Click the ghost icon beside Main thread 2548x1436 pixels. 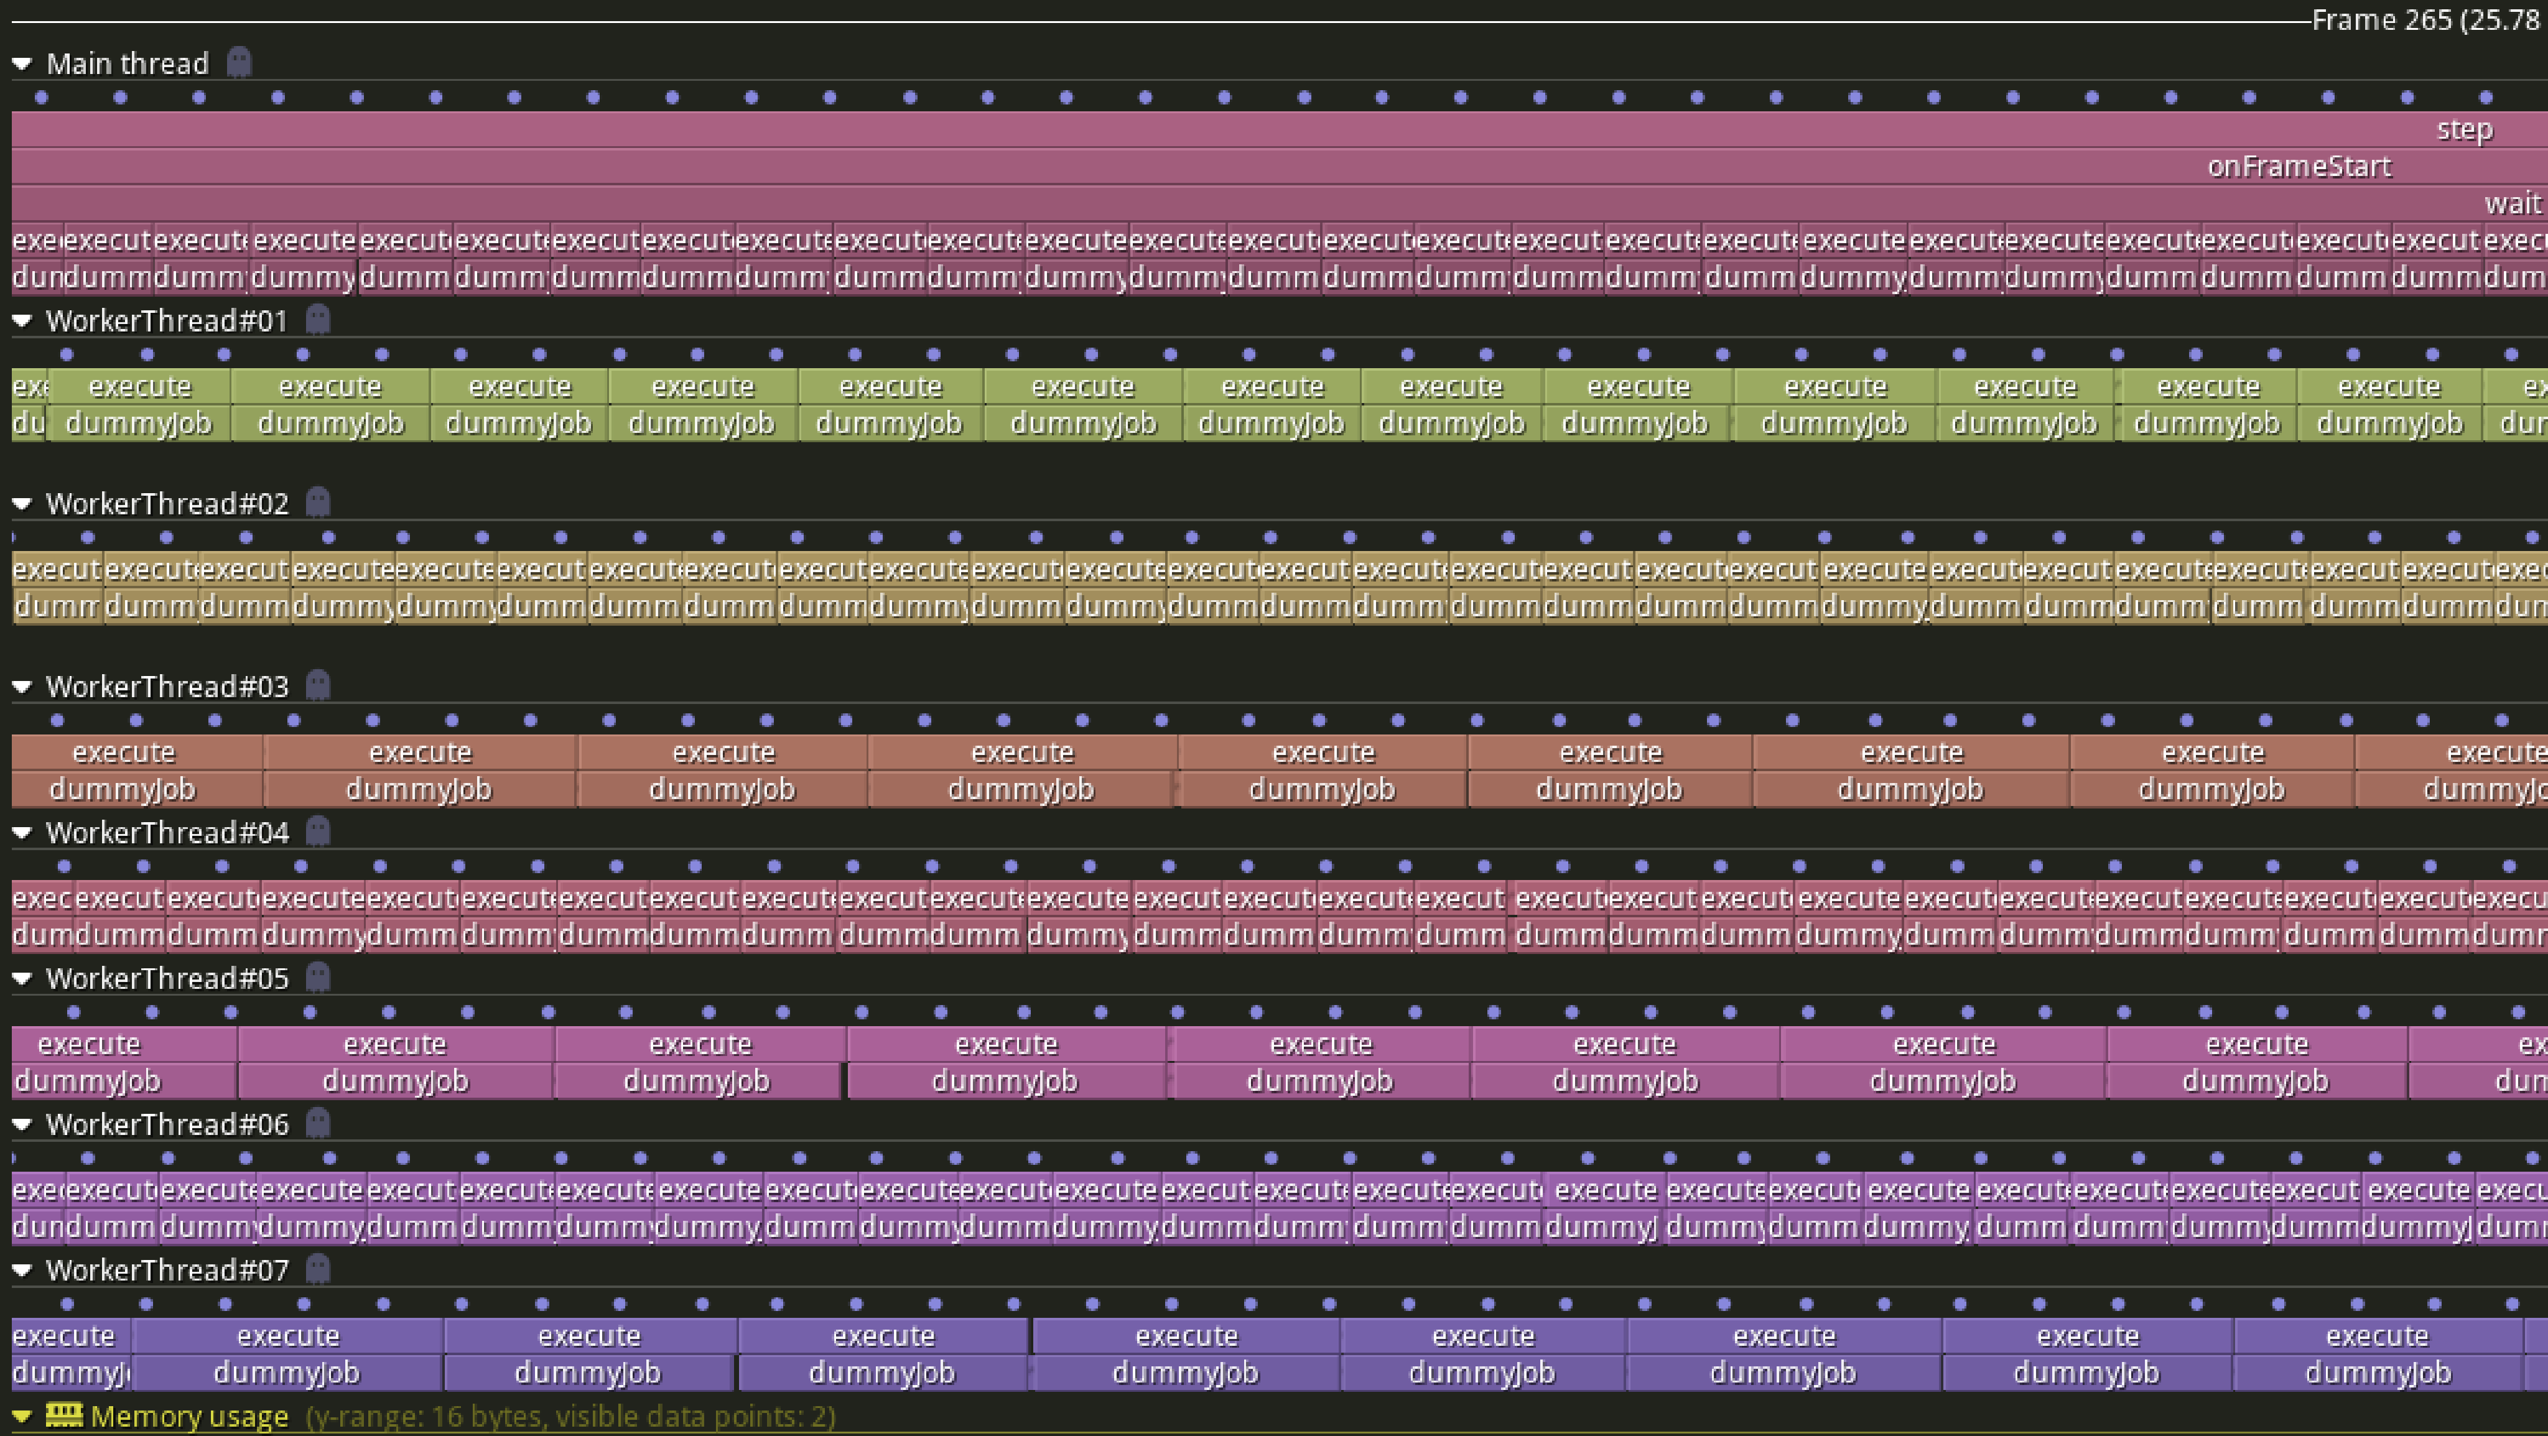click(x=238, y=62)
